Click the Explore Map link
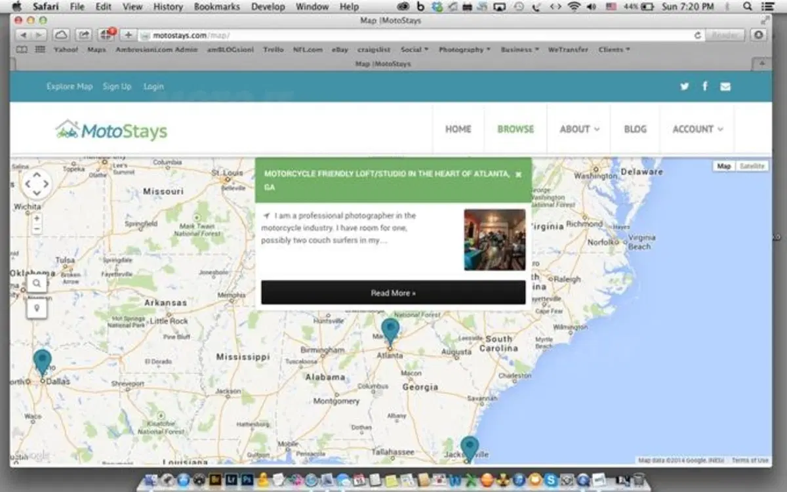Viewport: 787px width, 492px height. (70, 87)
